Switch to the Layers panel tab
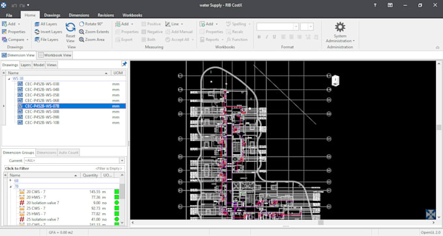The width and height of the screenshot is (443, 236). pyautogui.click(x=25, y=65)
